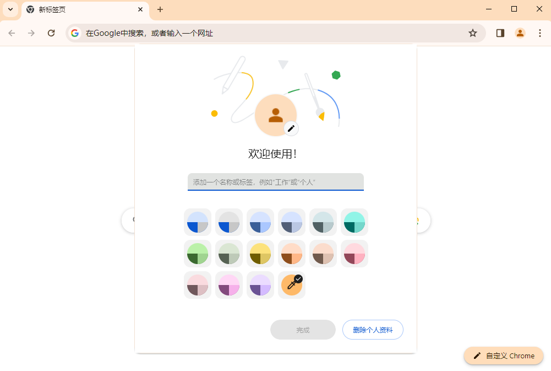
Task: Open 自定义 Chrome customization button
Action: click(x=504, y=356)
